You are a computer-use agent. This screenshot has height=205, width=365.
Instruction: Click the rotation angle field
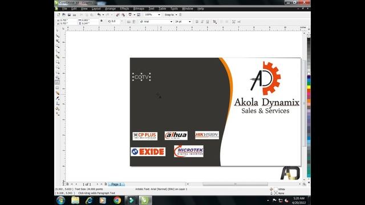[x=115, y=21]
